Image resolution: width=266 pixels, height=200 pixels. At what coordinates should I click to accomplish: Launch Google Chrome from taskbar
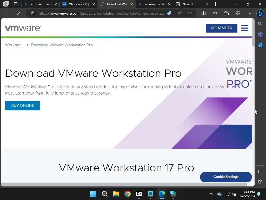click(x=127, y=194)
